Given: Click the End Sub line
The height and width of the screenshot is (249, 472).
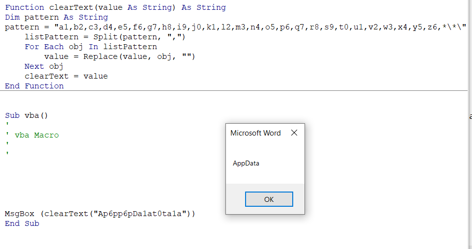Looking at the screenshot, I should coord(22,223).
